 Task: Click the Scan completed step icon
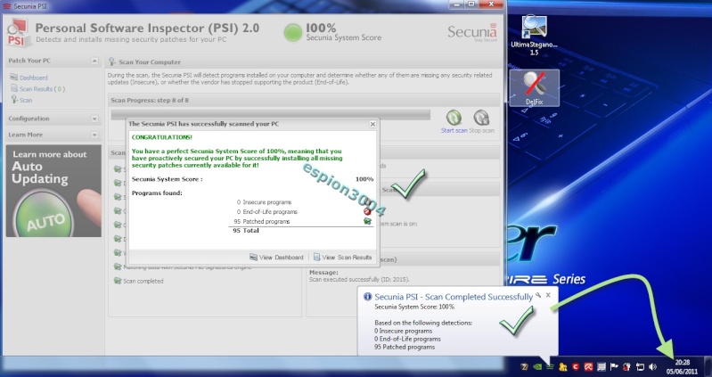click(x=118, y=281)
